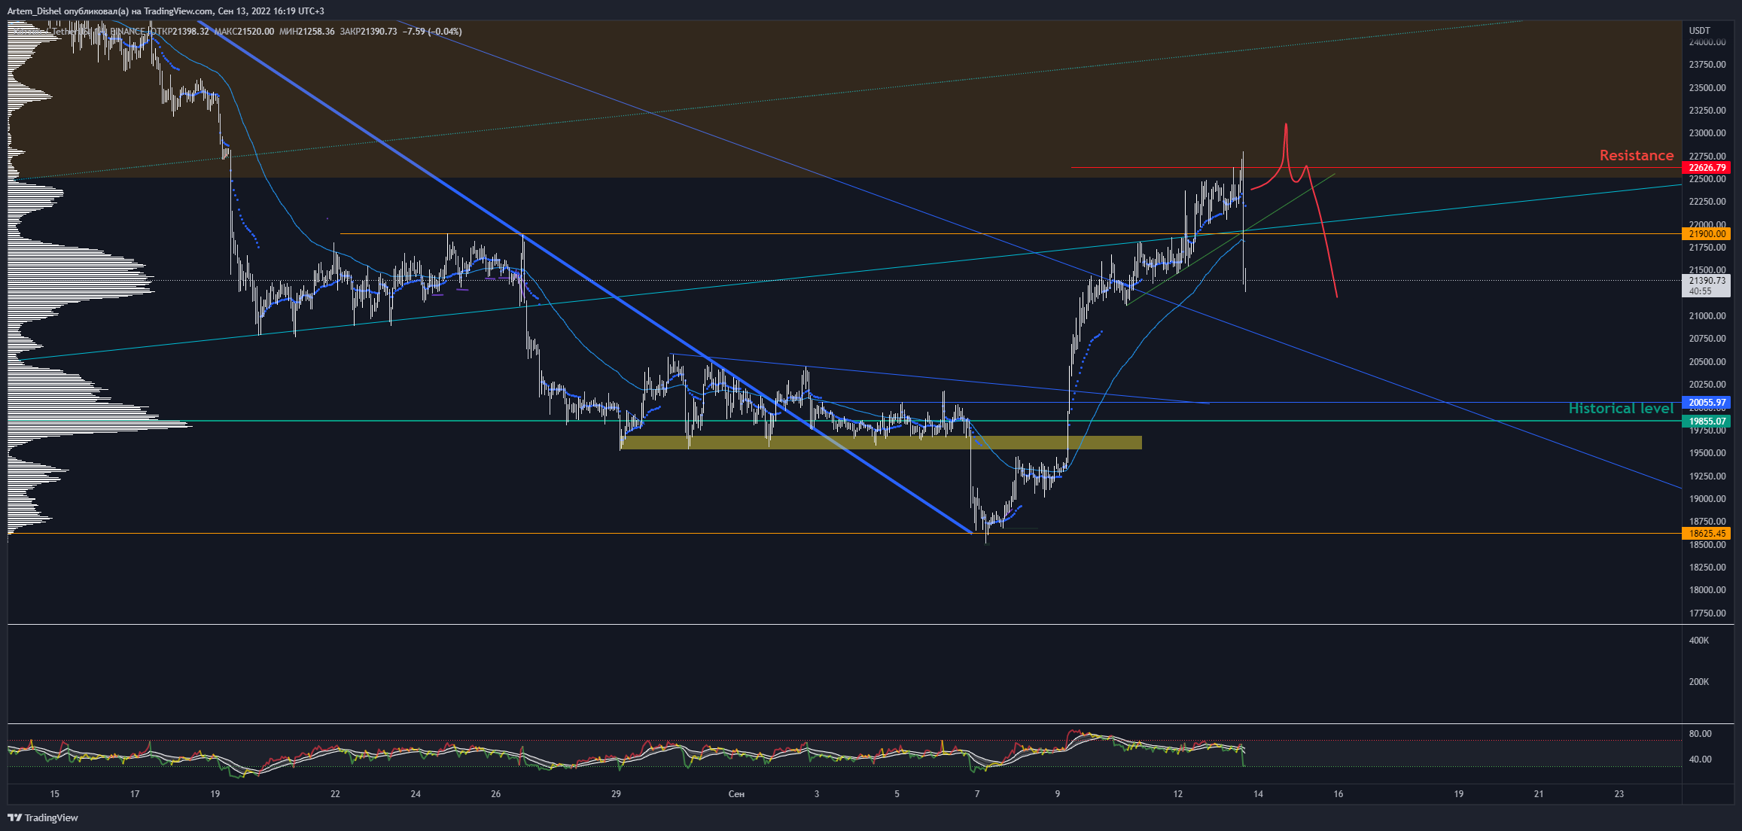The height and width of the screenshot is (831, 1742).
Task: Click the date label 7 on time axis
Action: click(x=977, y=794)
